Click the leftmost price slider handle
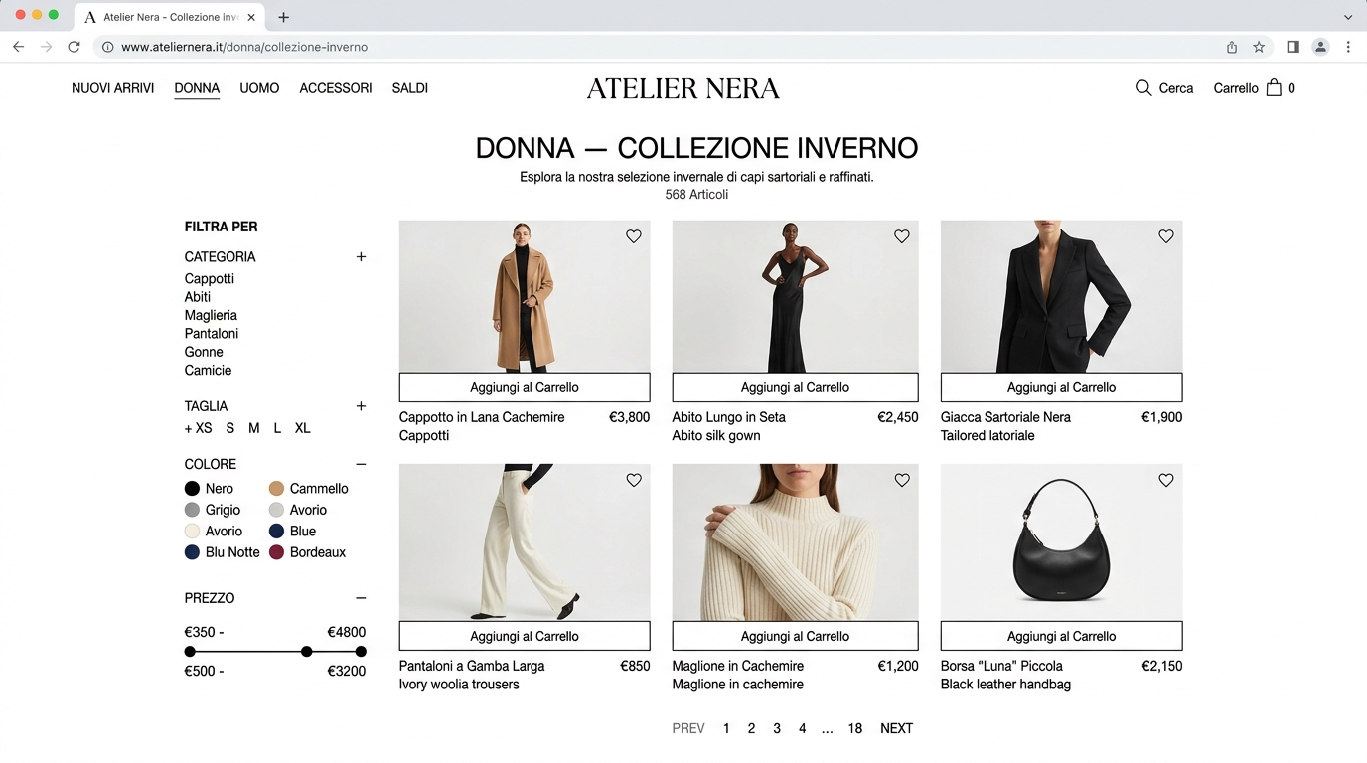 (x=190, y=652)
